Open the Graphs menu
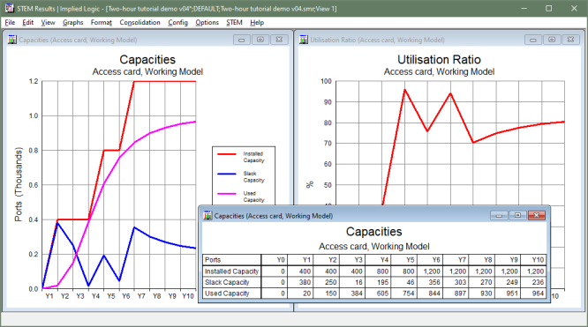The width and height of the screenshot is (588, 327). coord(72,22)
